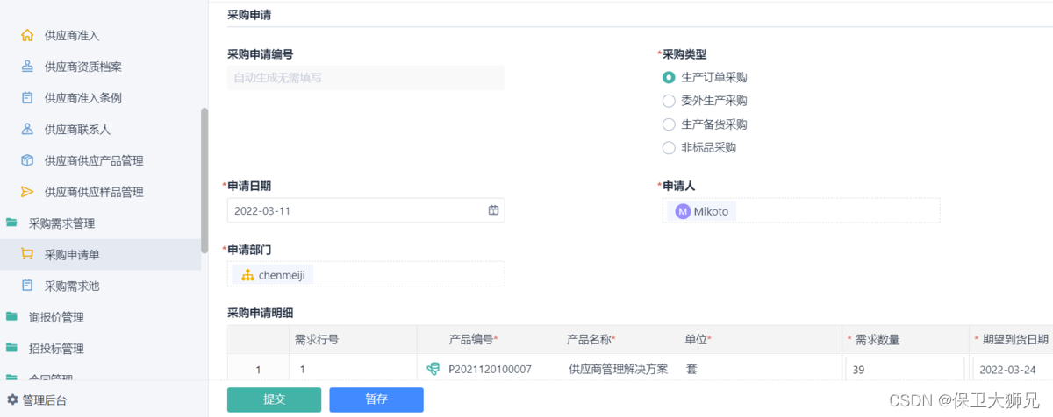The width and height of the screenshot is (1053, 417).
Task: Open the calendar icon in 申请日期 field
Action: pyautogui.click(x=493, y=210)
